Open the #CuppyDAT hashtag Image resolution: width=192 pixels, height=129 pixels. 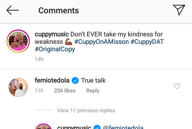[147, 42]
